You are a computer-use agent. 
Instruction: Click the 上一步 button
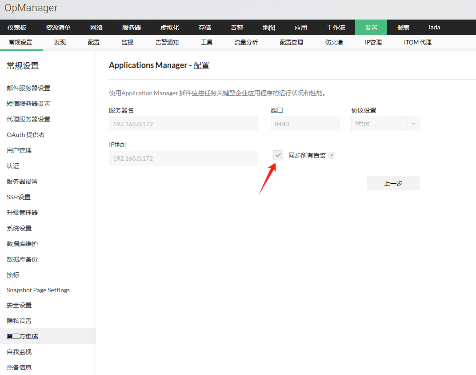(x=393, y=183)
